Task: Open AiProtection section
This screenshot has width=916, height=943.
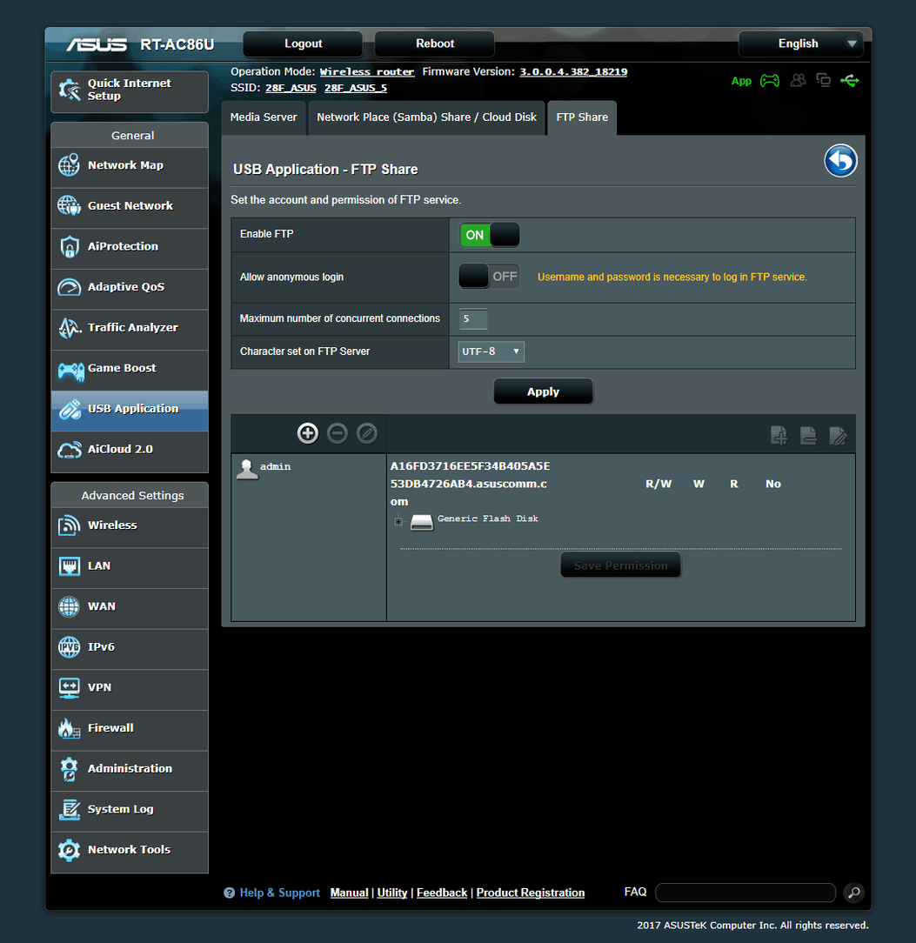Action: [x=130, y=247]
